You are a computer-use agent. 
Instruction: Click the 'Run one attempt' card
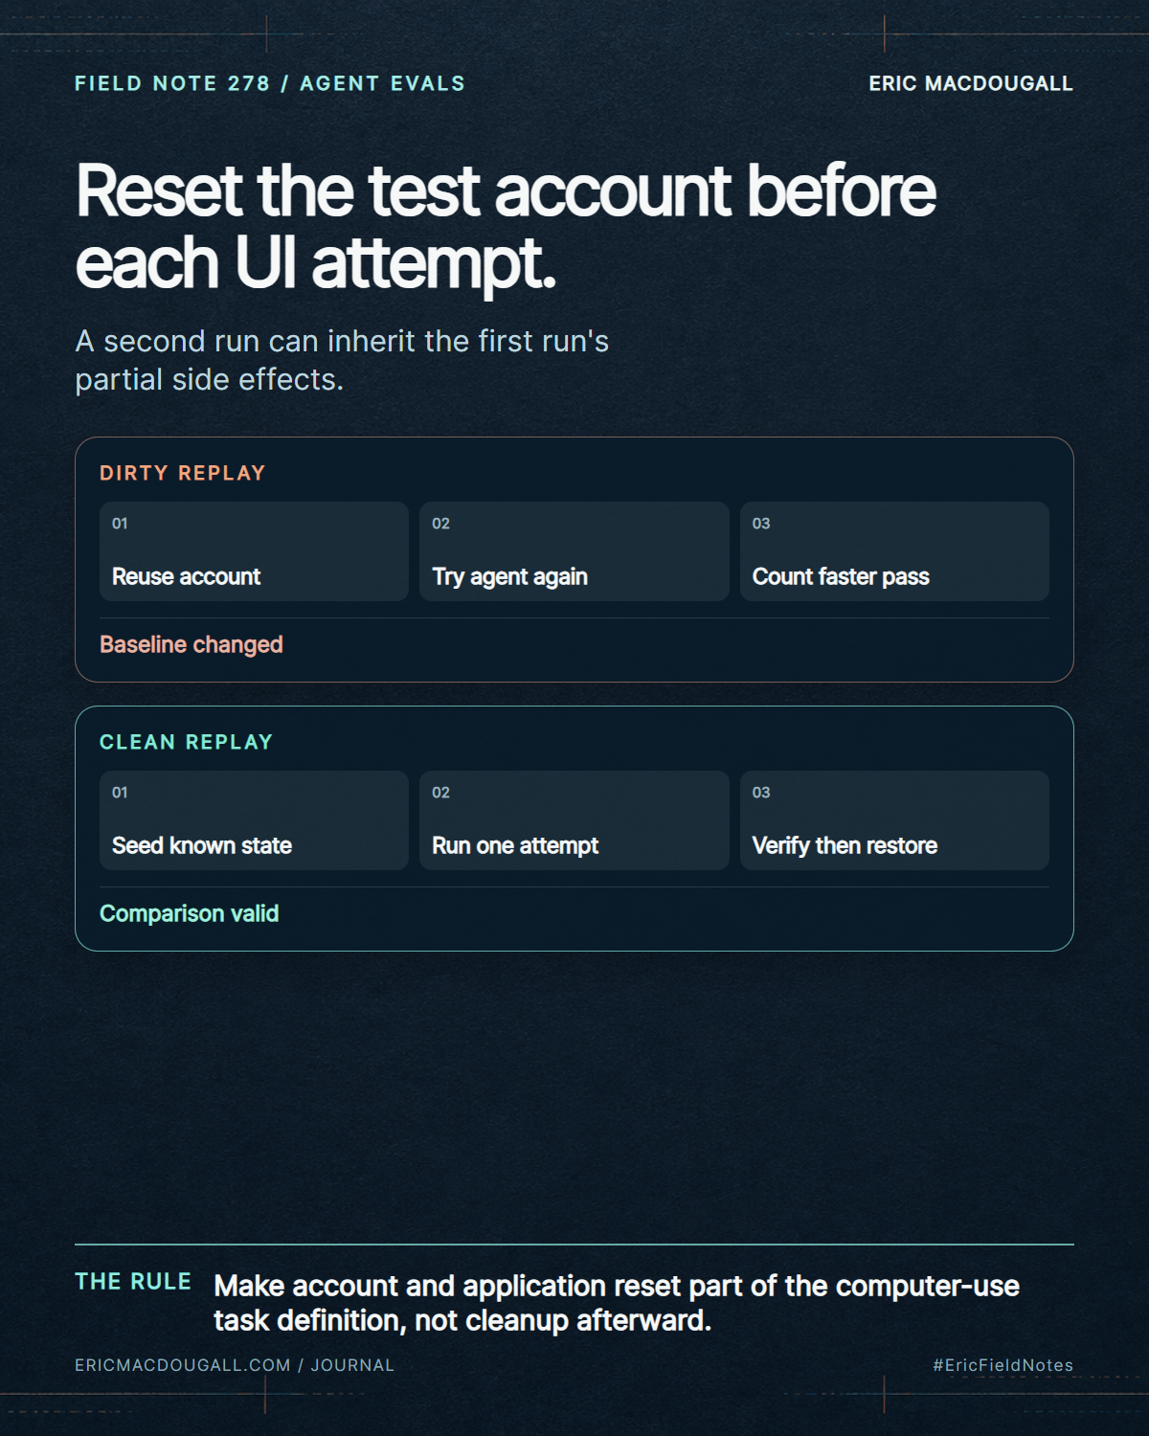pos(574,820)
